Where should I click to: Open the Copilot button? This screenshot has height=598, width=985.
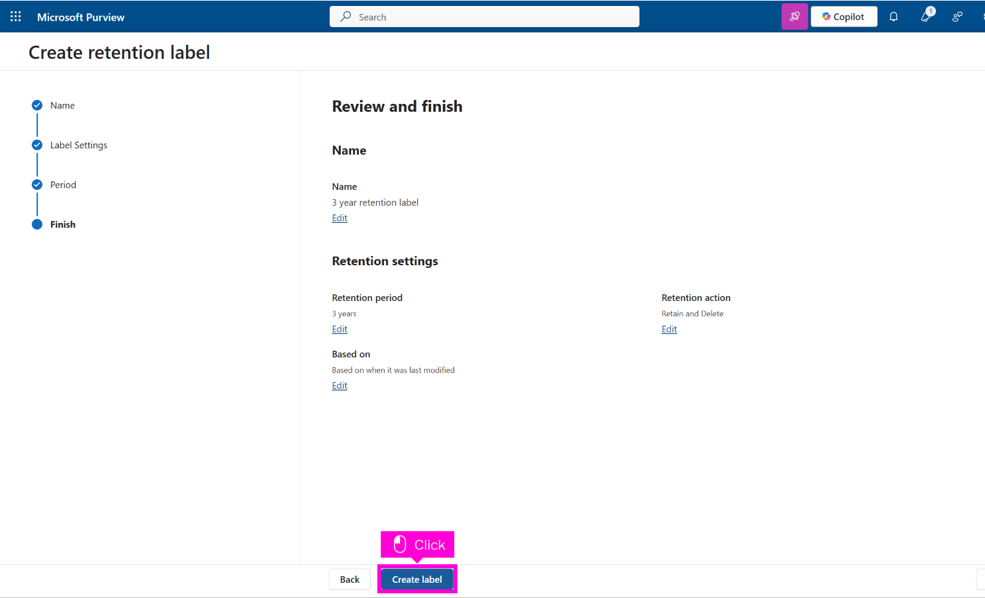[x=843, y=17]
